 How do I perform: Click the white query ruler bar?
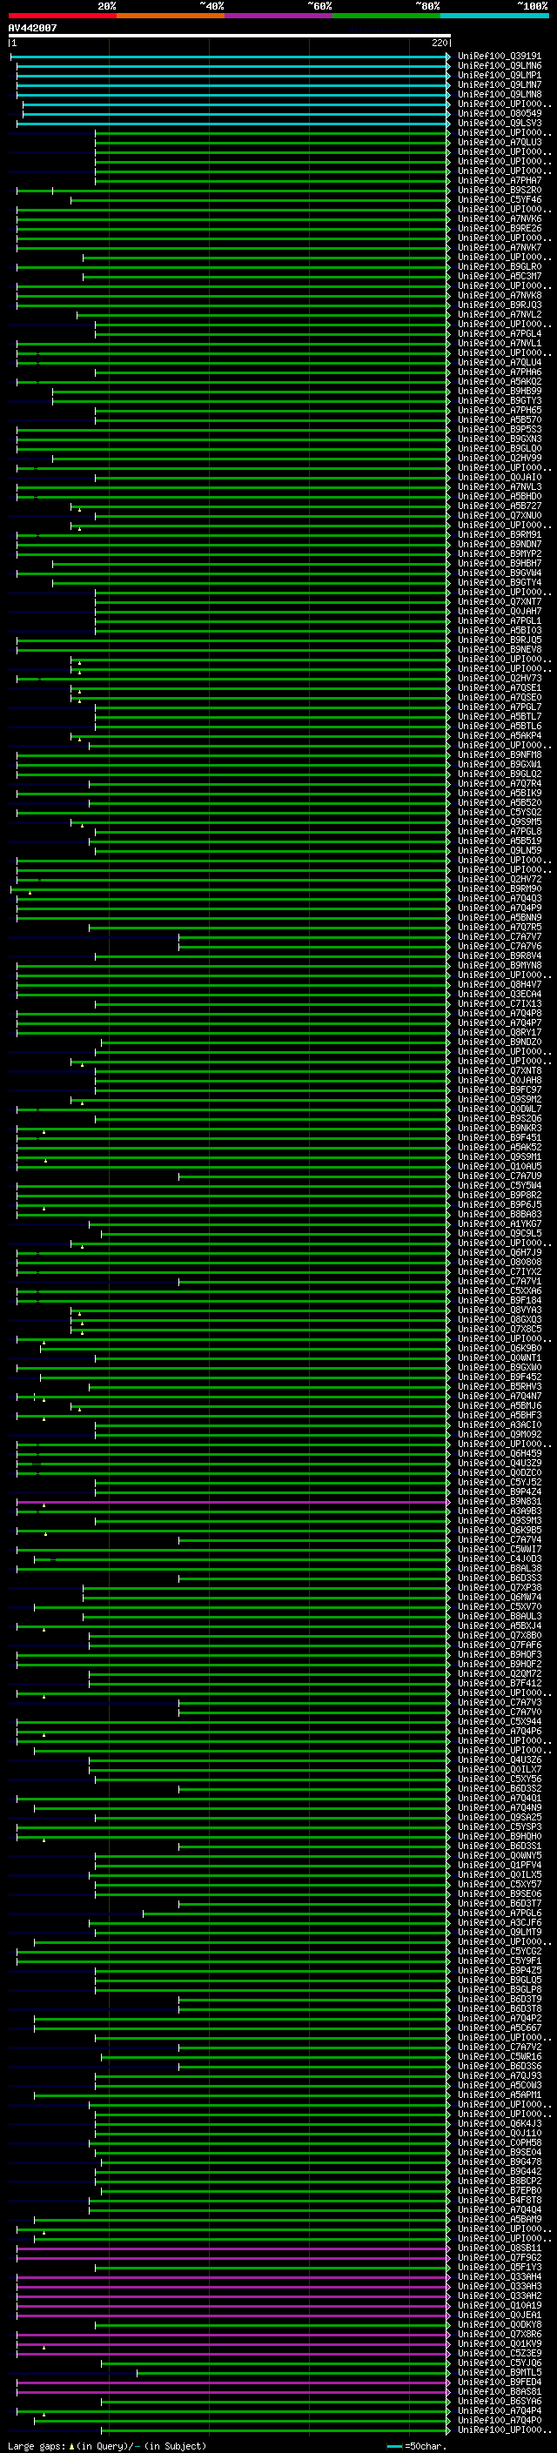tap(230, 35)
